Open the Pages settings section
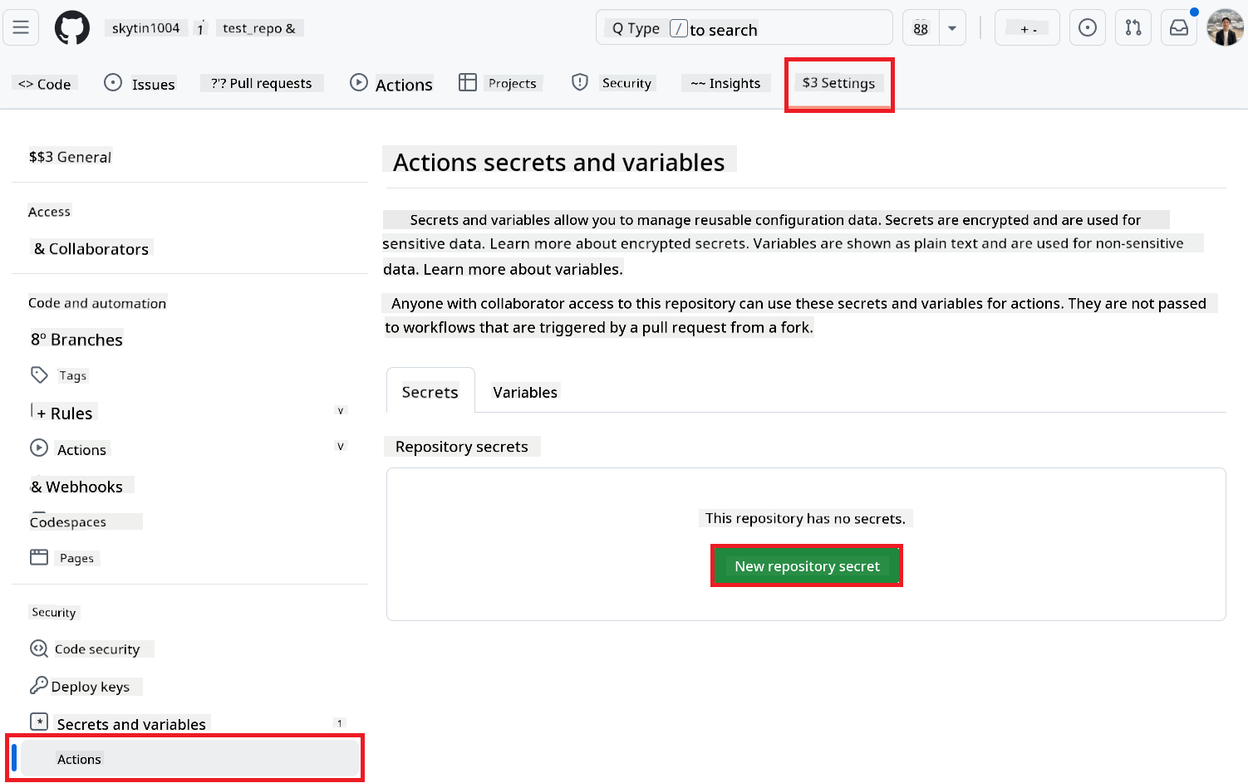Viewport: 1248px width, 783px height. pos(76,557)
